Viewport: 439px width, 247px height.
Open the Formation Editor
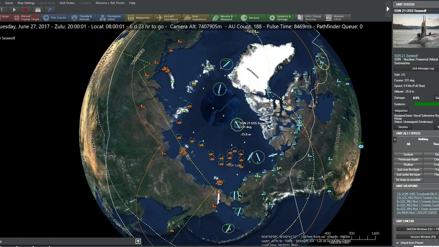pos(110,18)
